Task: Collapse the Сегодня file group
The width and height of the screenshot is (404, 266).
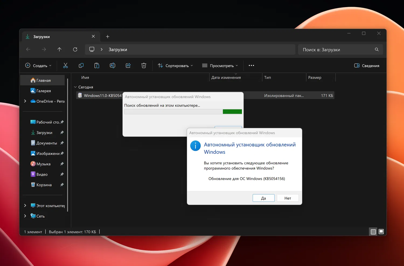Action: (75, 87)
